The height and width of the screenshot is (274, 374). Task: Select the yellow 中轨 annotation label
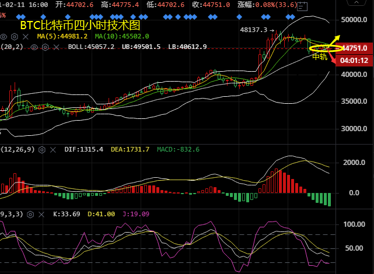[320, 57]
